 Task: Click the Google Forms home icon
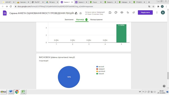(5, 13)
